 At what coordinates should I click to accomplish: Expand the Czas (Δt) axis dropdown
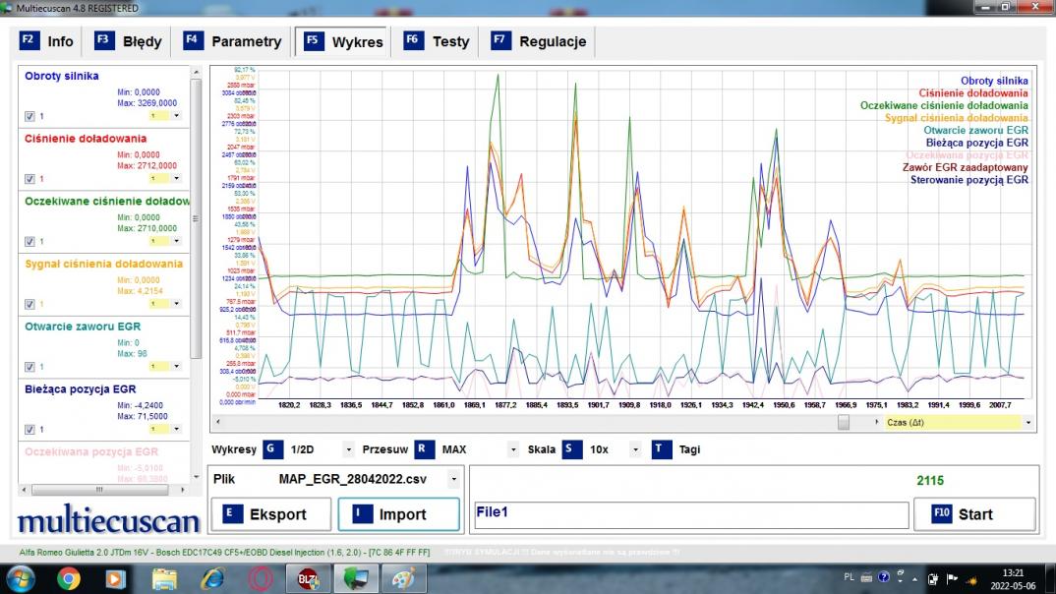click(1027, 422)
